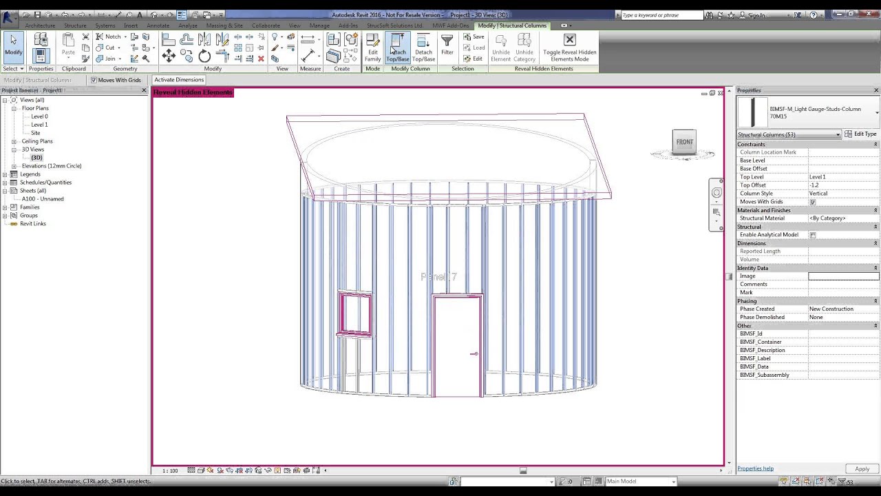Image resolution: width=881 pixels, height=496 pixels.
Task: Select Level 1 floor plan in browser
Action: coord(39,125)
